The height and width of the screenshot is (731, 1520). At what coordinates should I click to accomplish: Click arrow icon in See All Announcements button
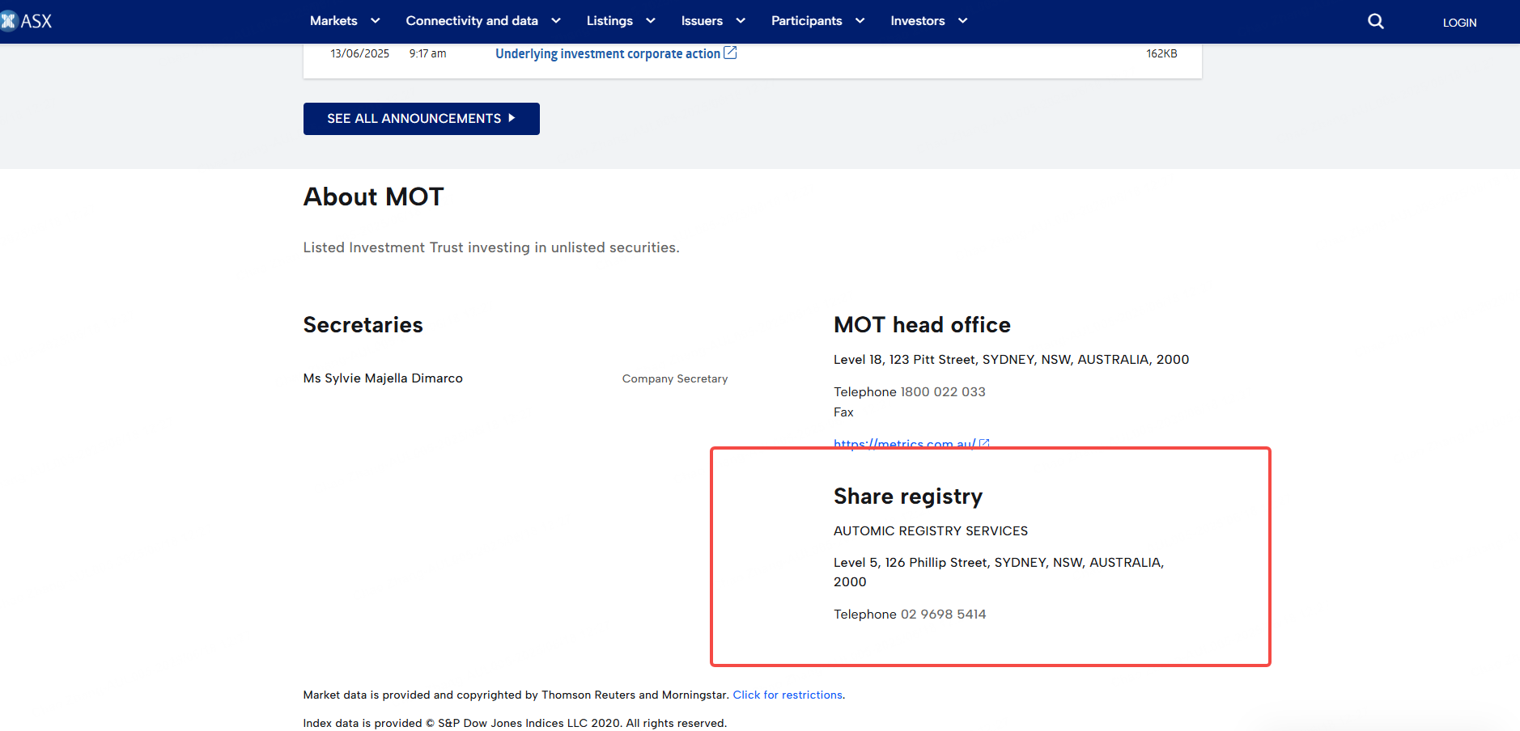click(x=512, y=118)
